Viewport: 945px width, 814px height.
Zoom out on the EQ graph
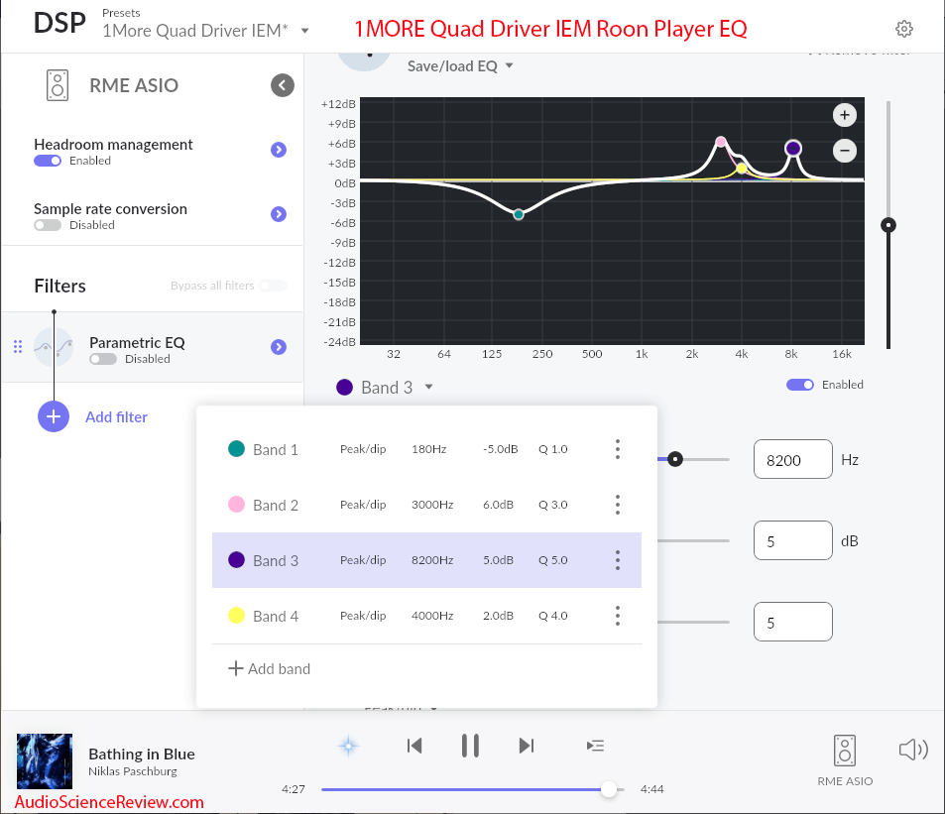[x=845, y=150]
